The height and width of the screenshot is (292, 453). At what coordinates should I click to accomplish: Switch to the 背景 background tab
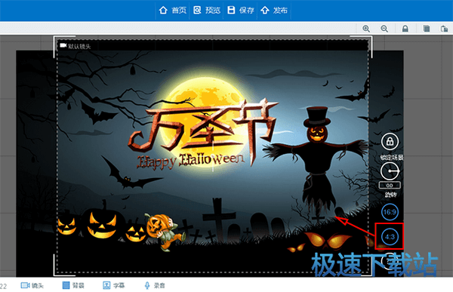(x=73, y=286)
